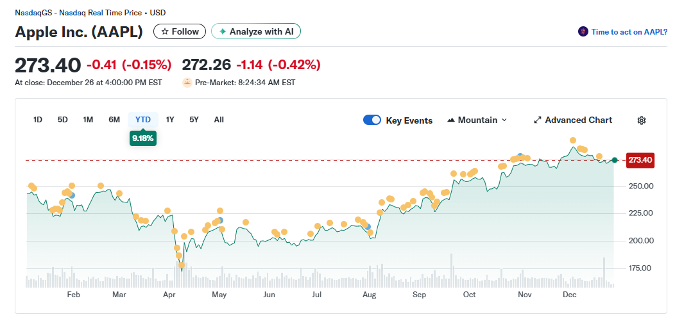Click the Apr x-axis label
675x319 pixels.
(170, 295)
